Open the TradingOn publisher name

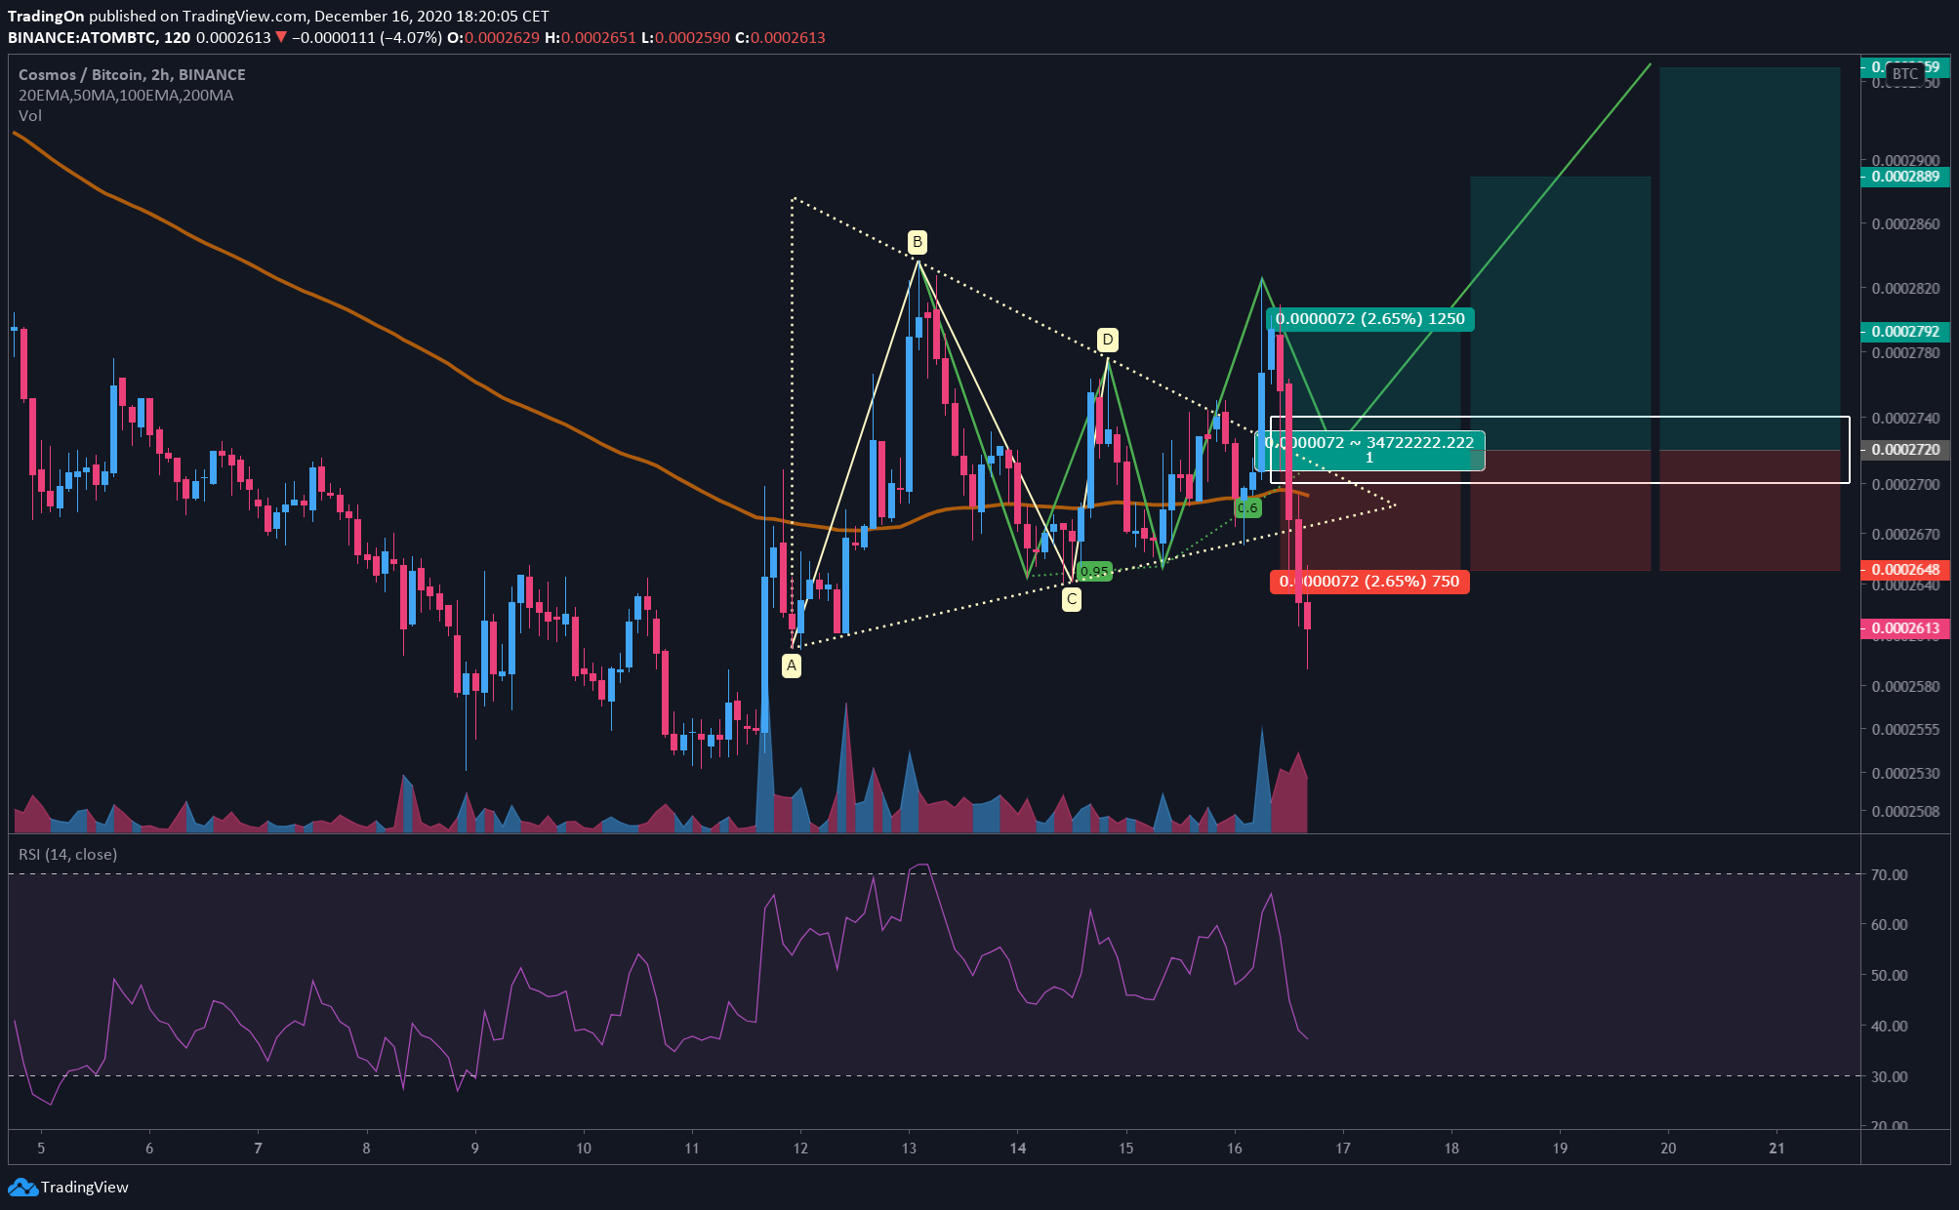46,16
